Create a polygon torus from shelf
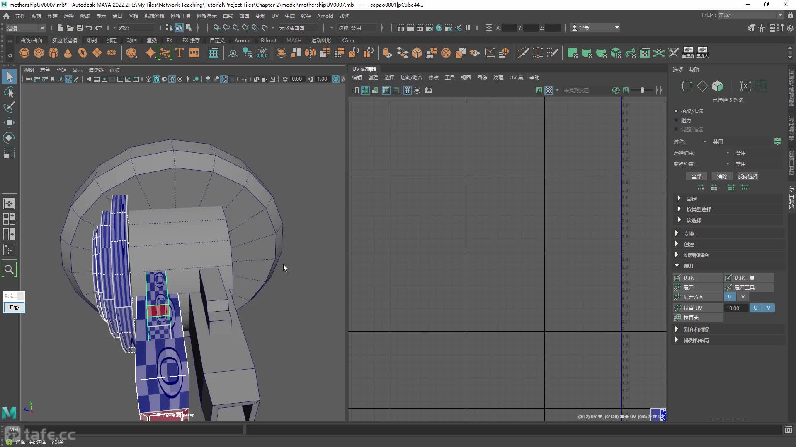Image resolution: width=796 pixels, height=447 pixels. point(83,53)
